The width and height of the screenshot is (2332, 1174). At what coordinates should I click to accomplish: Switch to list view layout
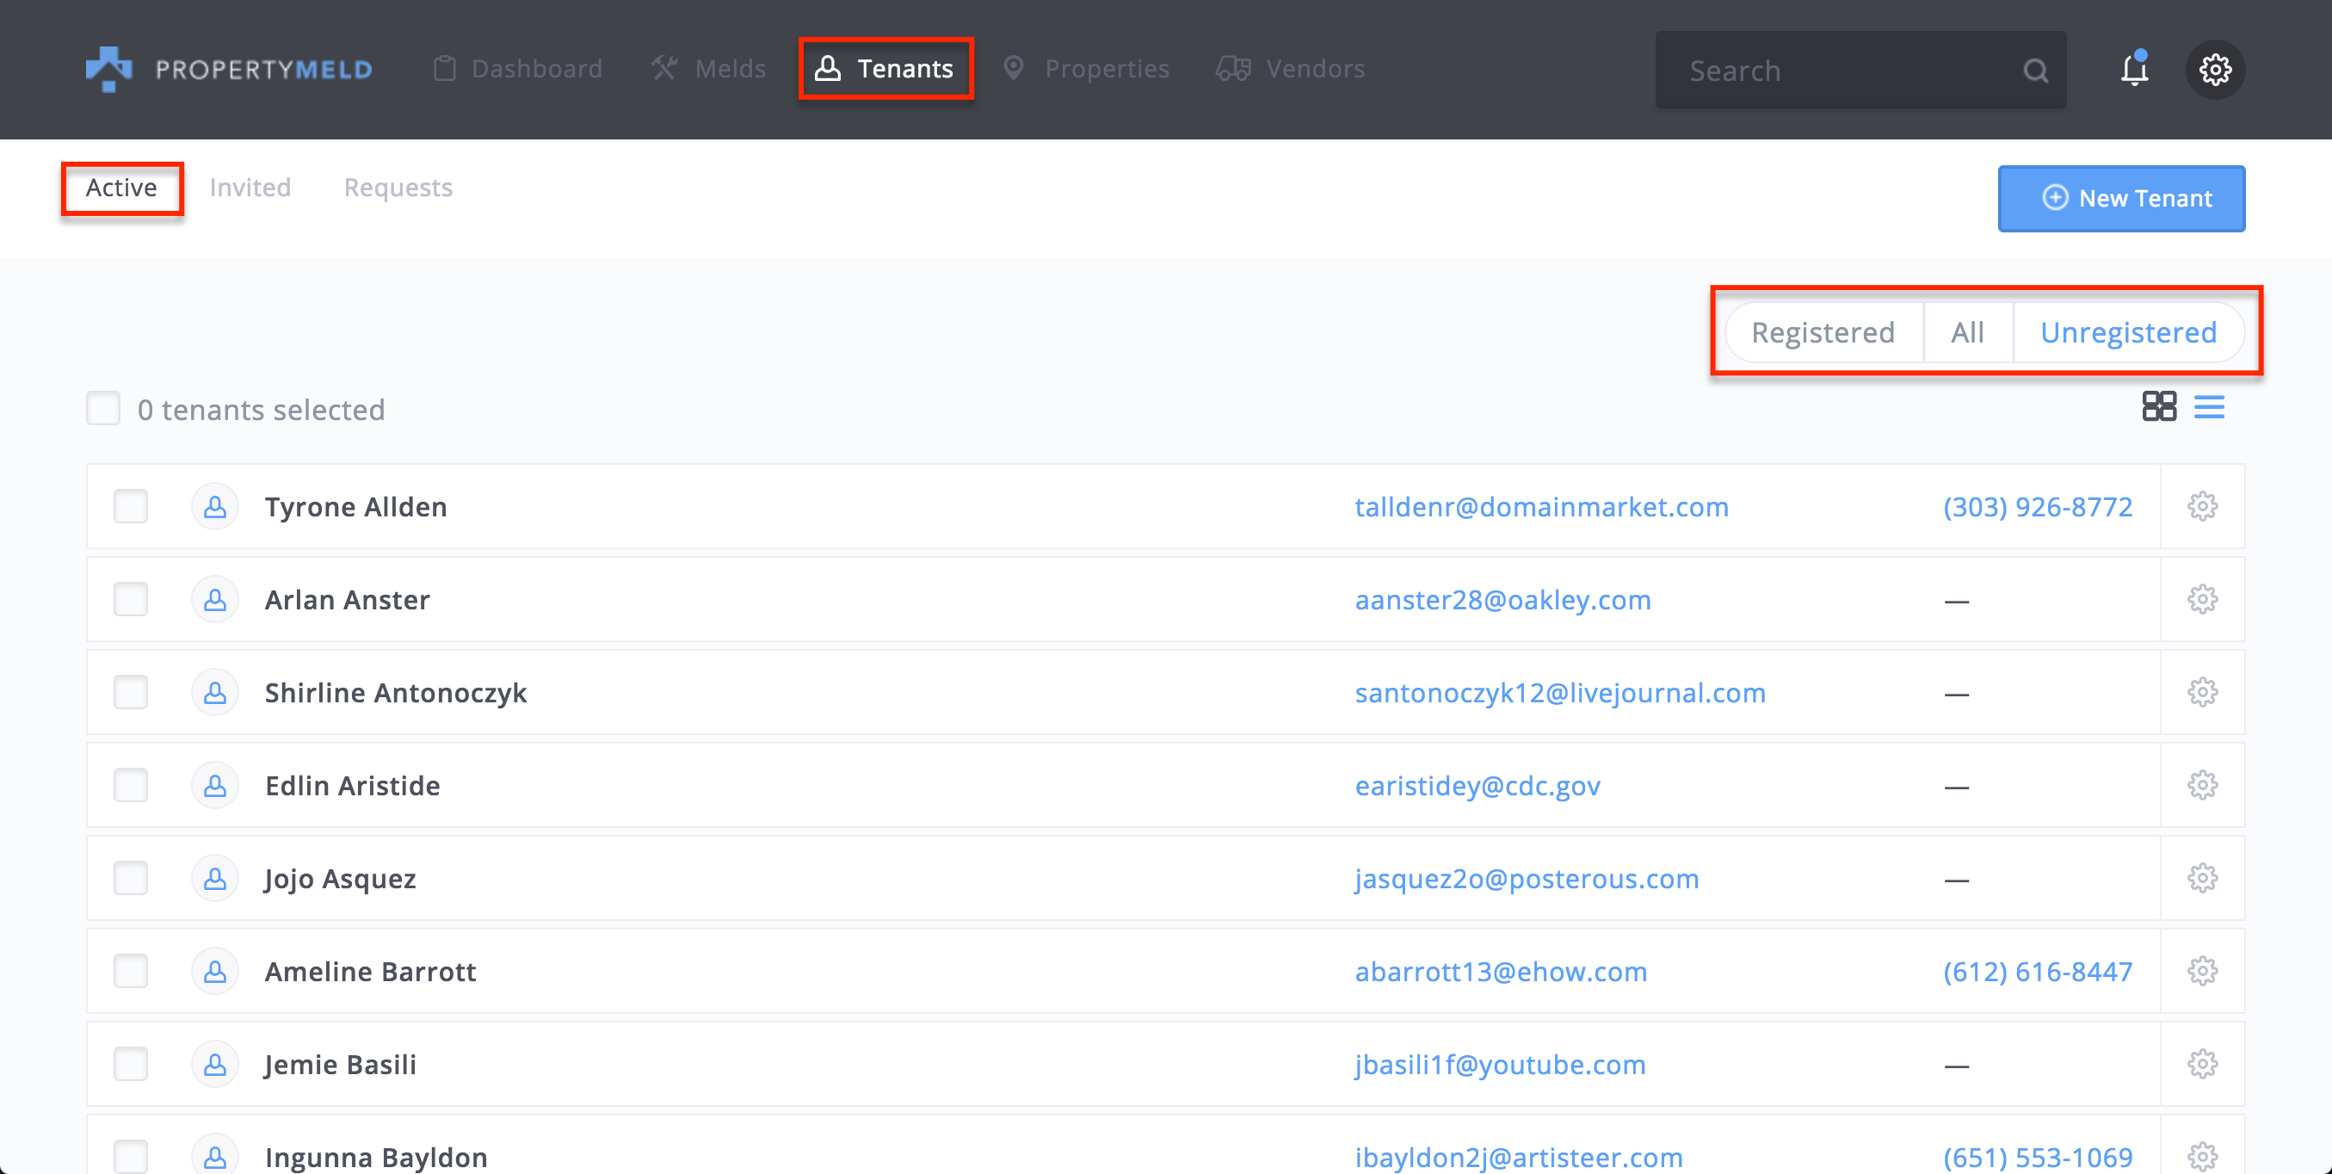pyautogui.click(x=2208, y=406)
